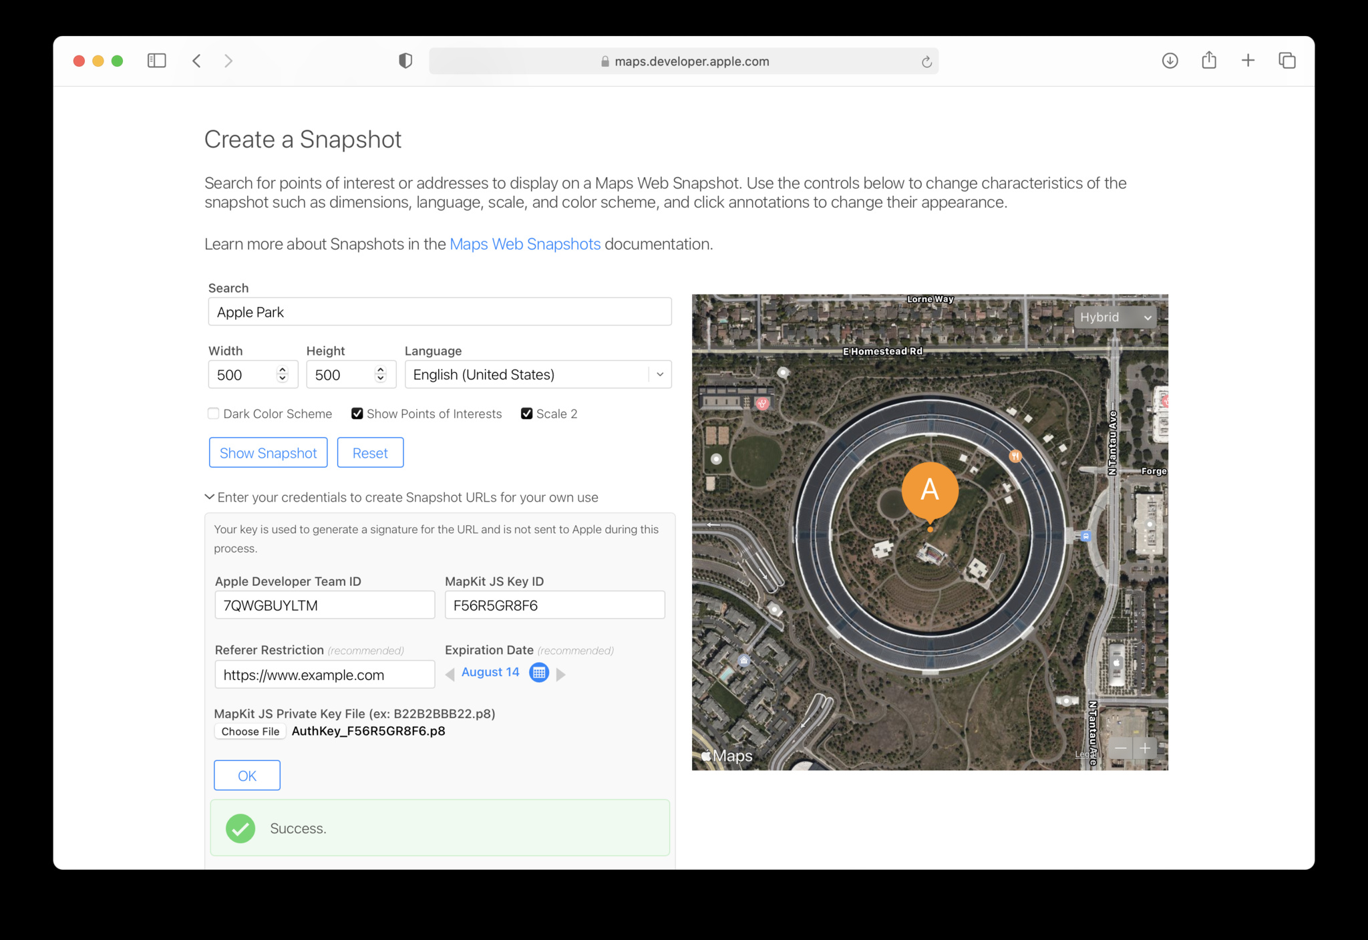The height and width of the screenshot is (940, 1368).
Task: Click the Referer Restriction field
Action: click(325, 675)
